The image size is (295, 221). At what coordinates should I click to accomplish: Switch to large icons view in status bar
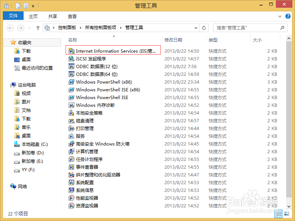click(287, 214)
